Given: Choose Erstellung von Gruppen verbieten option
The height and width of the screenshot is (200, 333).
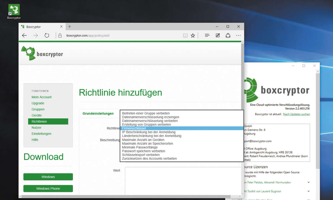Looking at the screenshot, I should point(182,124).
